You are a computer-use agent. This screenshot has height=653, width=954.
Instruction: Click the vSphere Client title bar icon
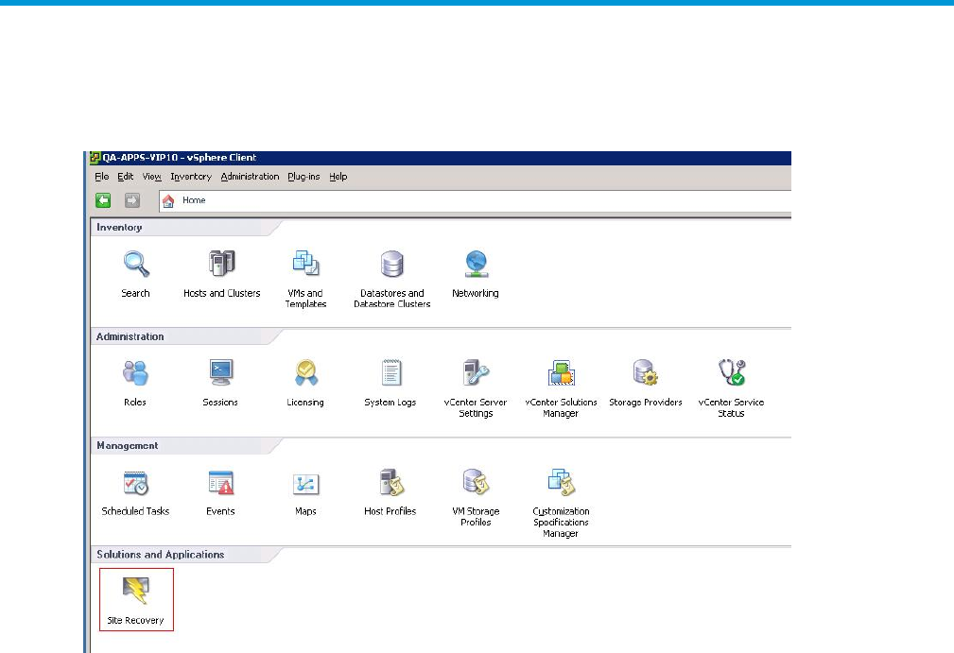[95, 158]
